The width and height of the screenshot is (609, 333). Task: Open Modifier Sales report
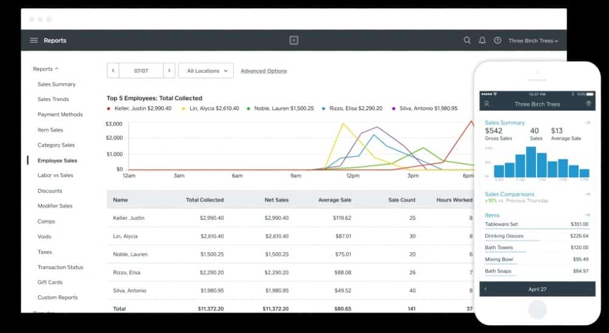[x=55, y=206]
